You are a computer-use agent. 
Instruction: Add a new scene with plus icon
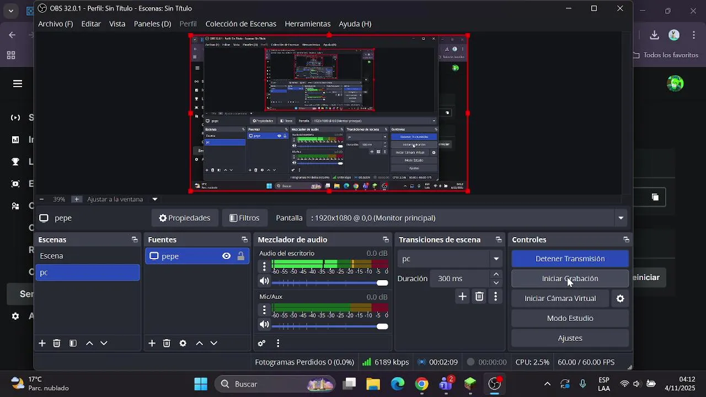pos(42,343)
